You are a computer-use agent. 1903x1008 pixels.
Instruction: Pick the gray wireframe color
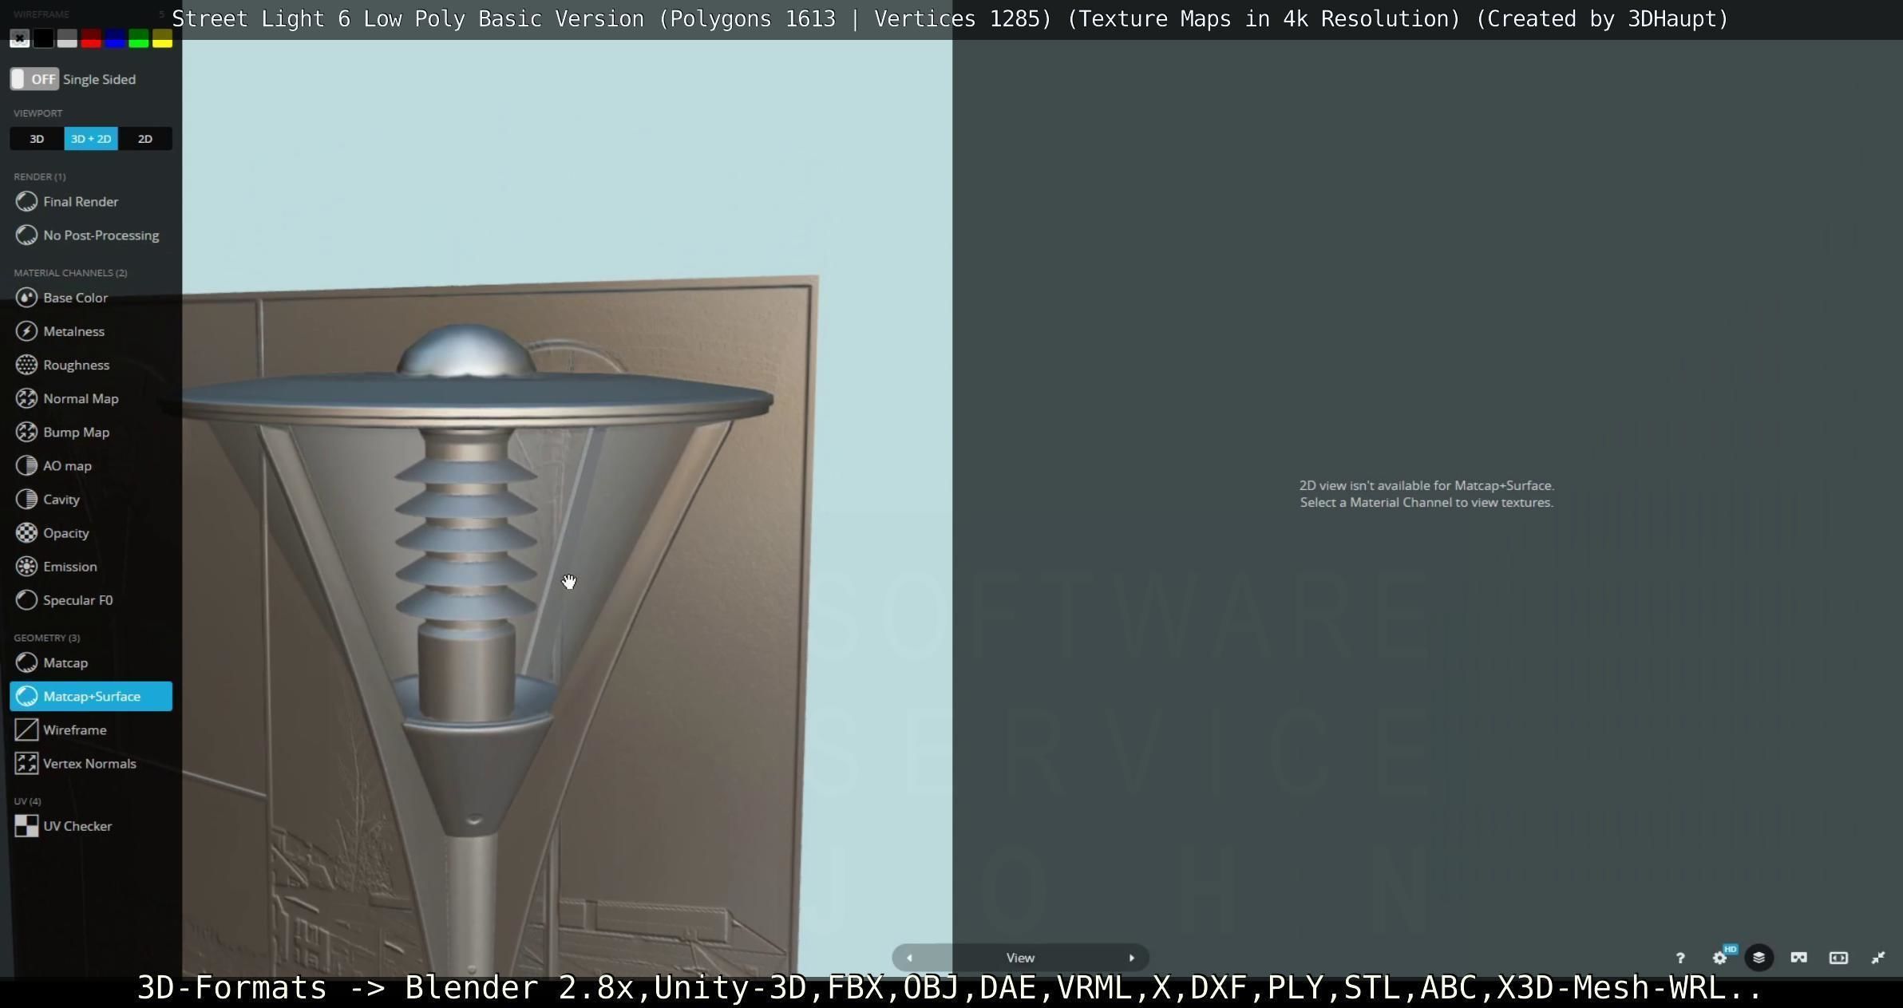tap(67, 38)
